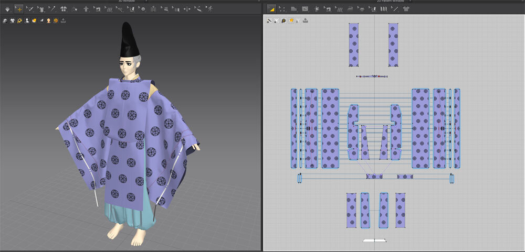The height and width of the screenshot is (252, 525).
Task: Click the export tray icon in 3D window
Action: 64,21
